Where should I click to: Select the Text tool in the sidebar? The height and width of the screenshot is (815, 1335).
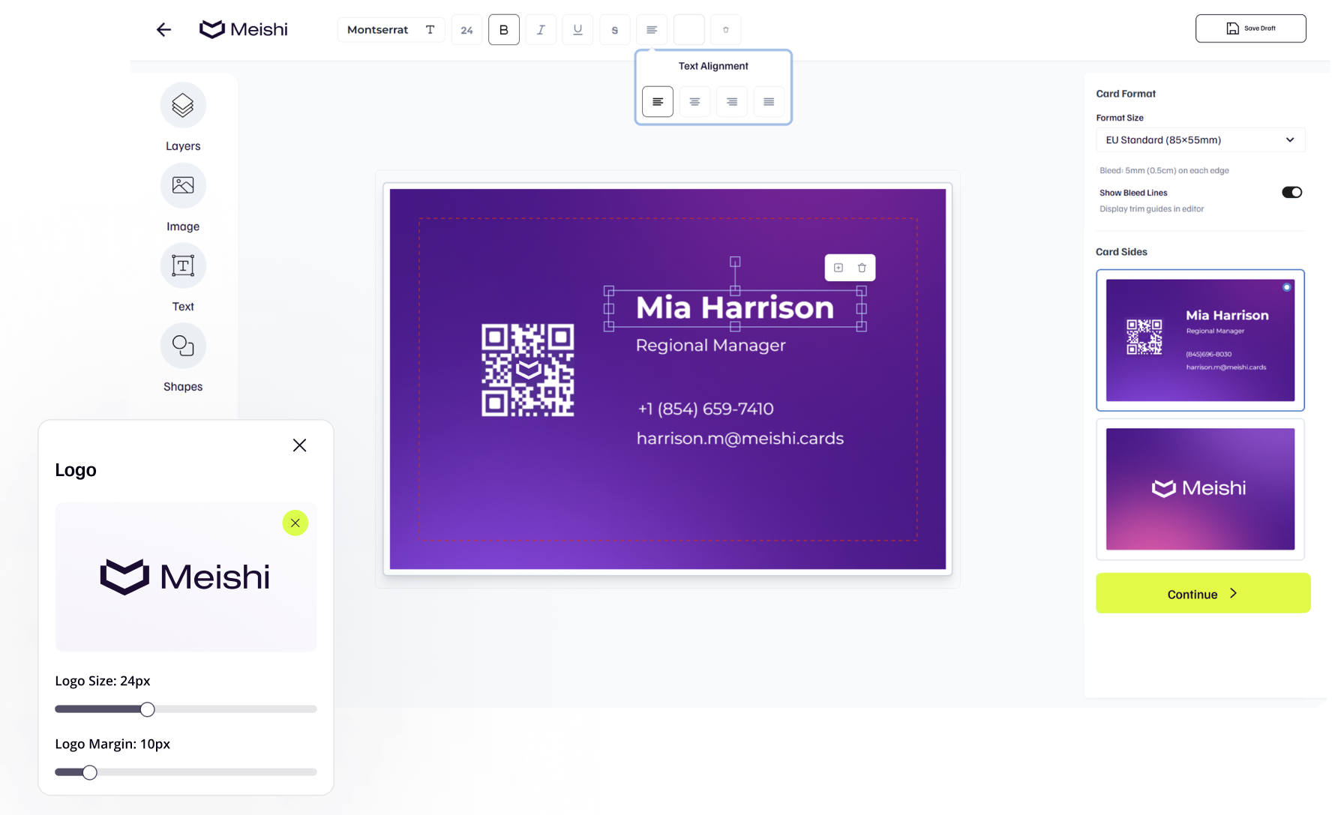(182, 265)
